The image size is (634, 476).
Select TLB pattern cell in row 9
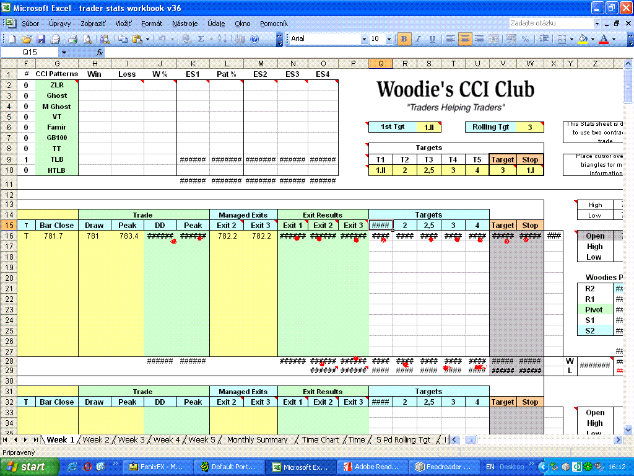click(57, 159)
